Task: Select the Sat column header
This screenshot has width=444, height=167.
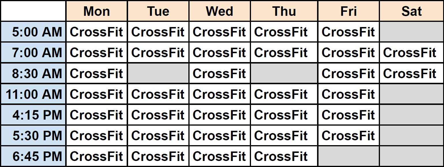Action: tap(411, 11)
